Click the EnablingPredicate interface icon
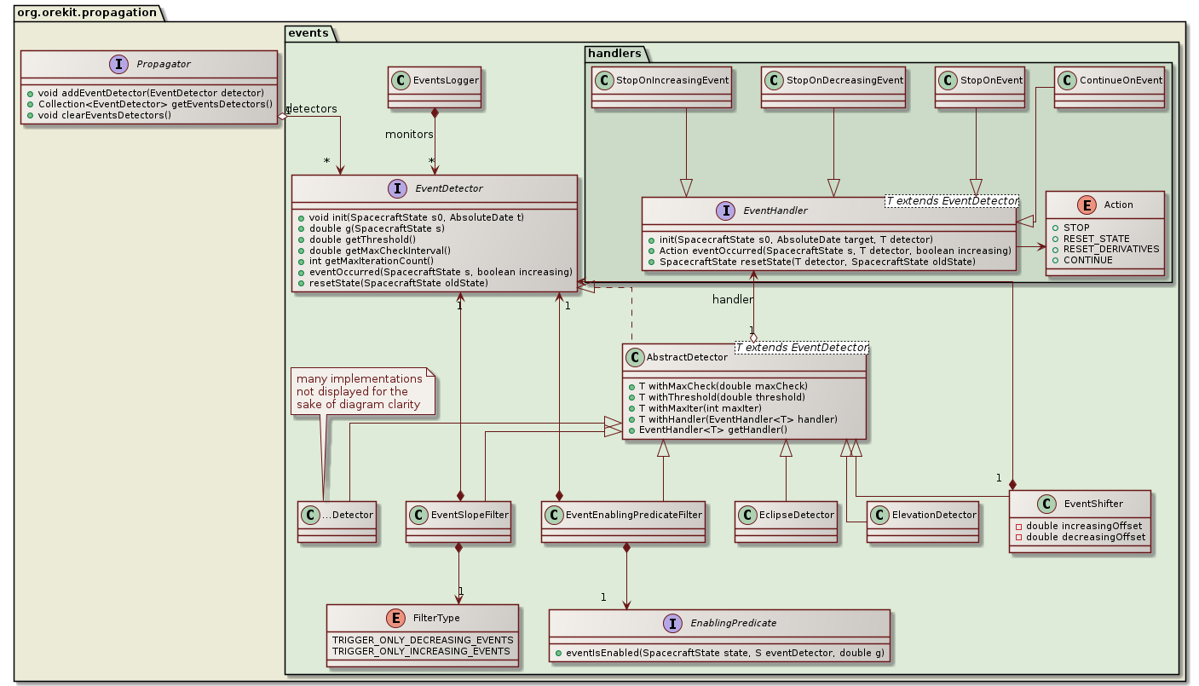The height and width of the screenshot is (686, 1199). (674, 624)
